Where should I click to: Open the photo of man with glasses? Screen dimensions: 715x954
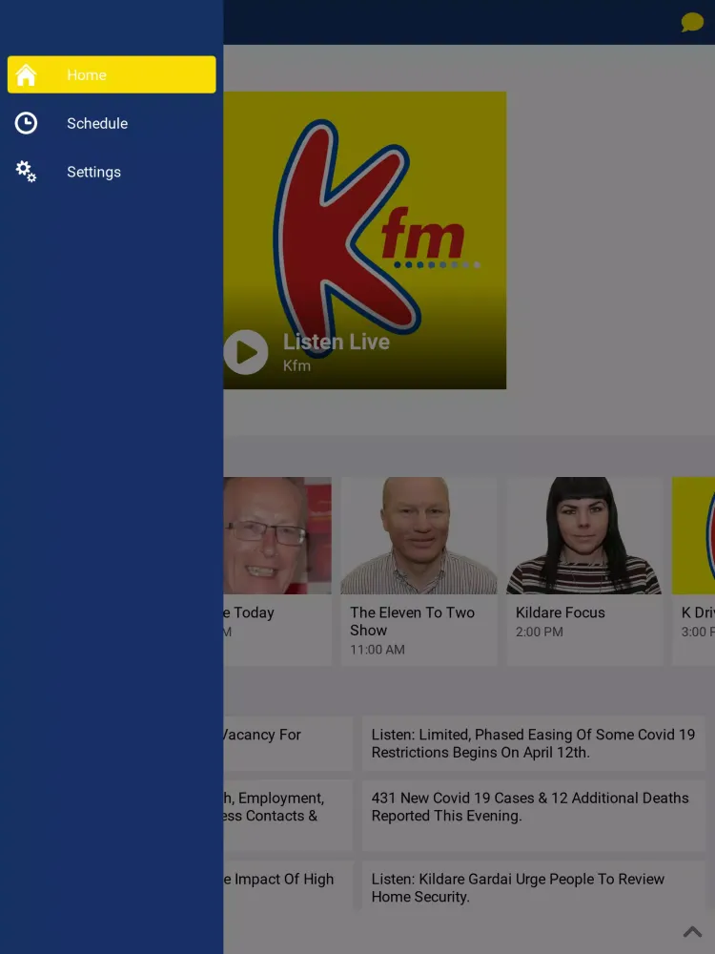(277, 535)
